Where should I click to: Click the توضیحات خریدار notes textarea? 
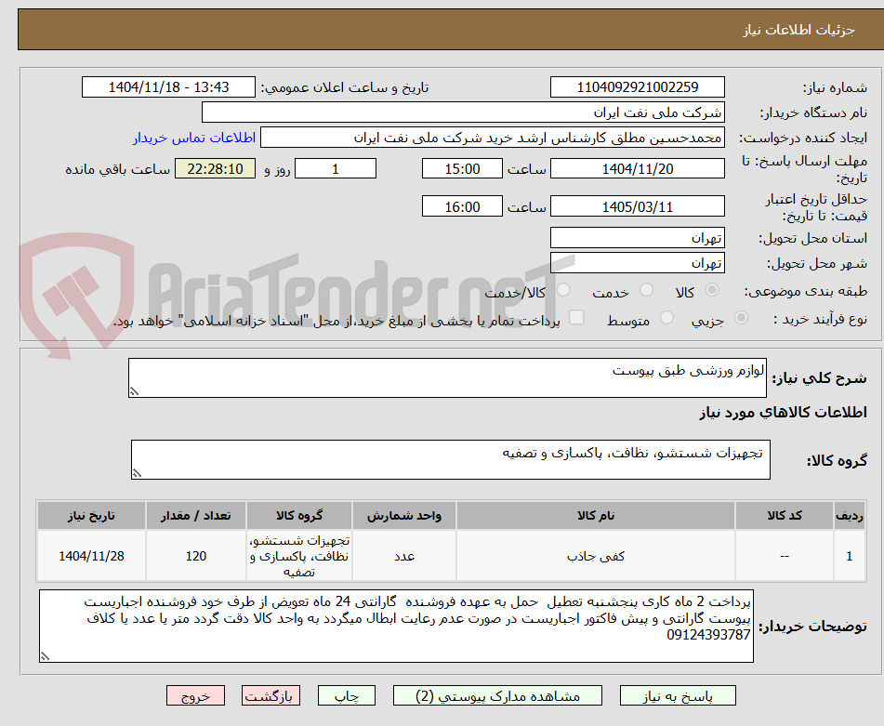pos(396,627)
